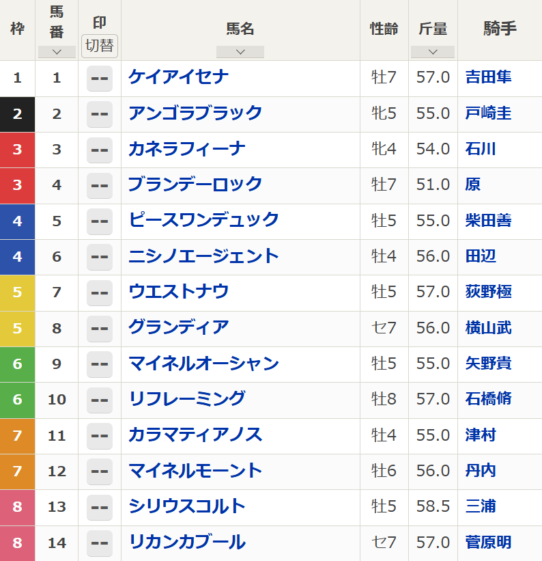The width and height of the screenshot is (542, 561).
Task: Click the mark box in row 5
Action: pyautogui.click(x=100, y=221)
